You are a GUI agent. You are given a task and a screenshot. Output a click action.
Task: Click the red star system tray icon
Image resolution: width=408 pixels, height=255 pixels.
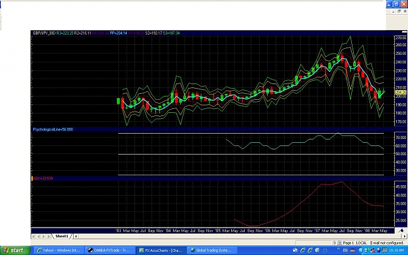pos(373,250)
